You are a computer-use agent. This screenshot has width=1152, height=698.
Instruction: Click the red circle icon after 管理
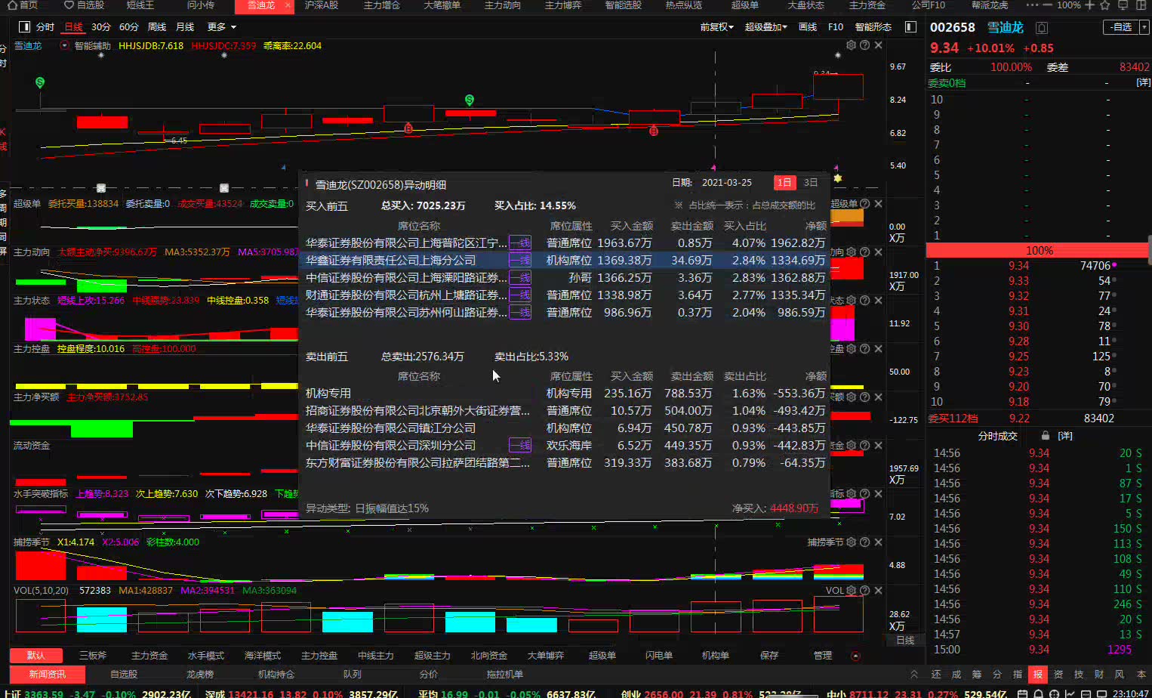(x=855, y=656)
